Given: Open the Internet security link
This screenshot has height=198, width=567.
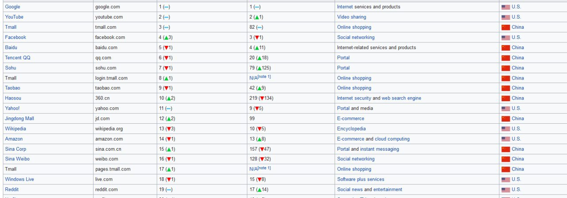Looking at the screenshot, I should [x=354, y=99].
